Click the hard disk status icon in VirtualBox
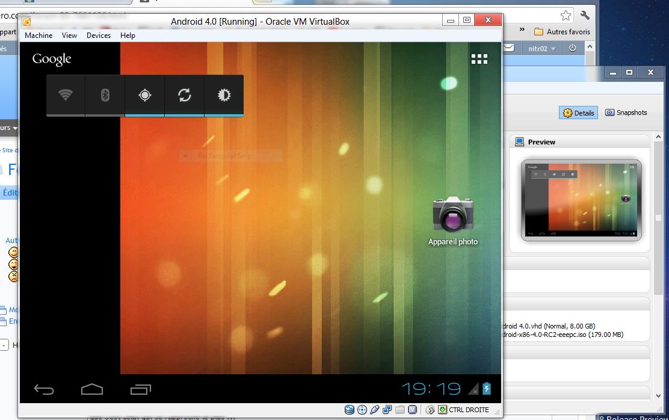The height and width of the screenshot is (420, 669). coord(349,409)
